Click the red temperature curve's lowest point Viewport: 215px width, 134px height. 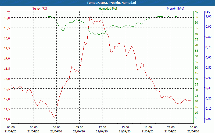(x=54, y=118)
